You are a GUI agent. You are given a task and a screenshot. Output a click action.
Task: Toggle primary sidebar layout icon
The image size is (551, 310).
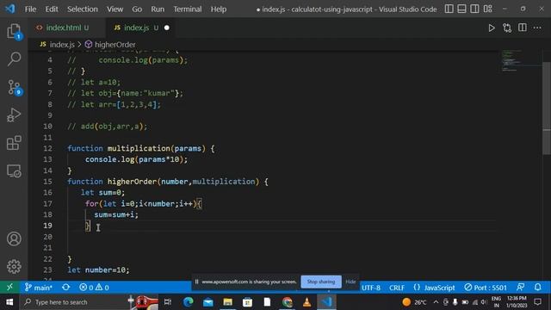(449, 9)
